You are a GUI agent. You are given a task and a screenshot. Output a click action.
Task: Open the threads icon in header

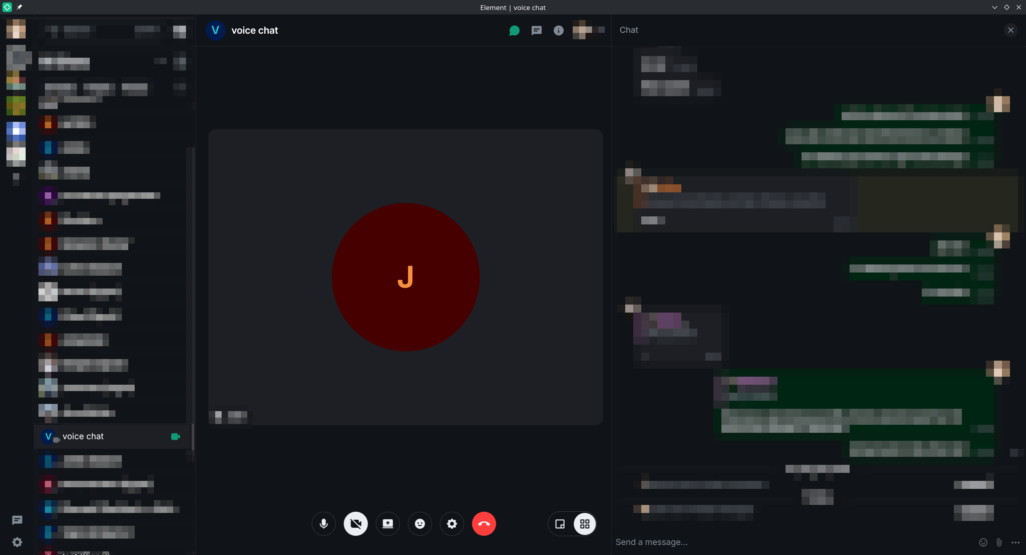[536, 30]
